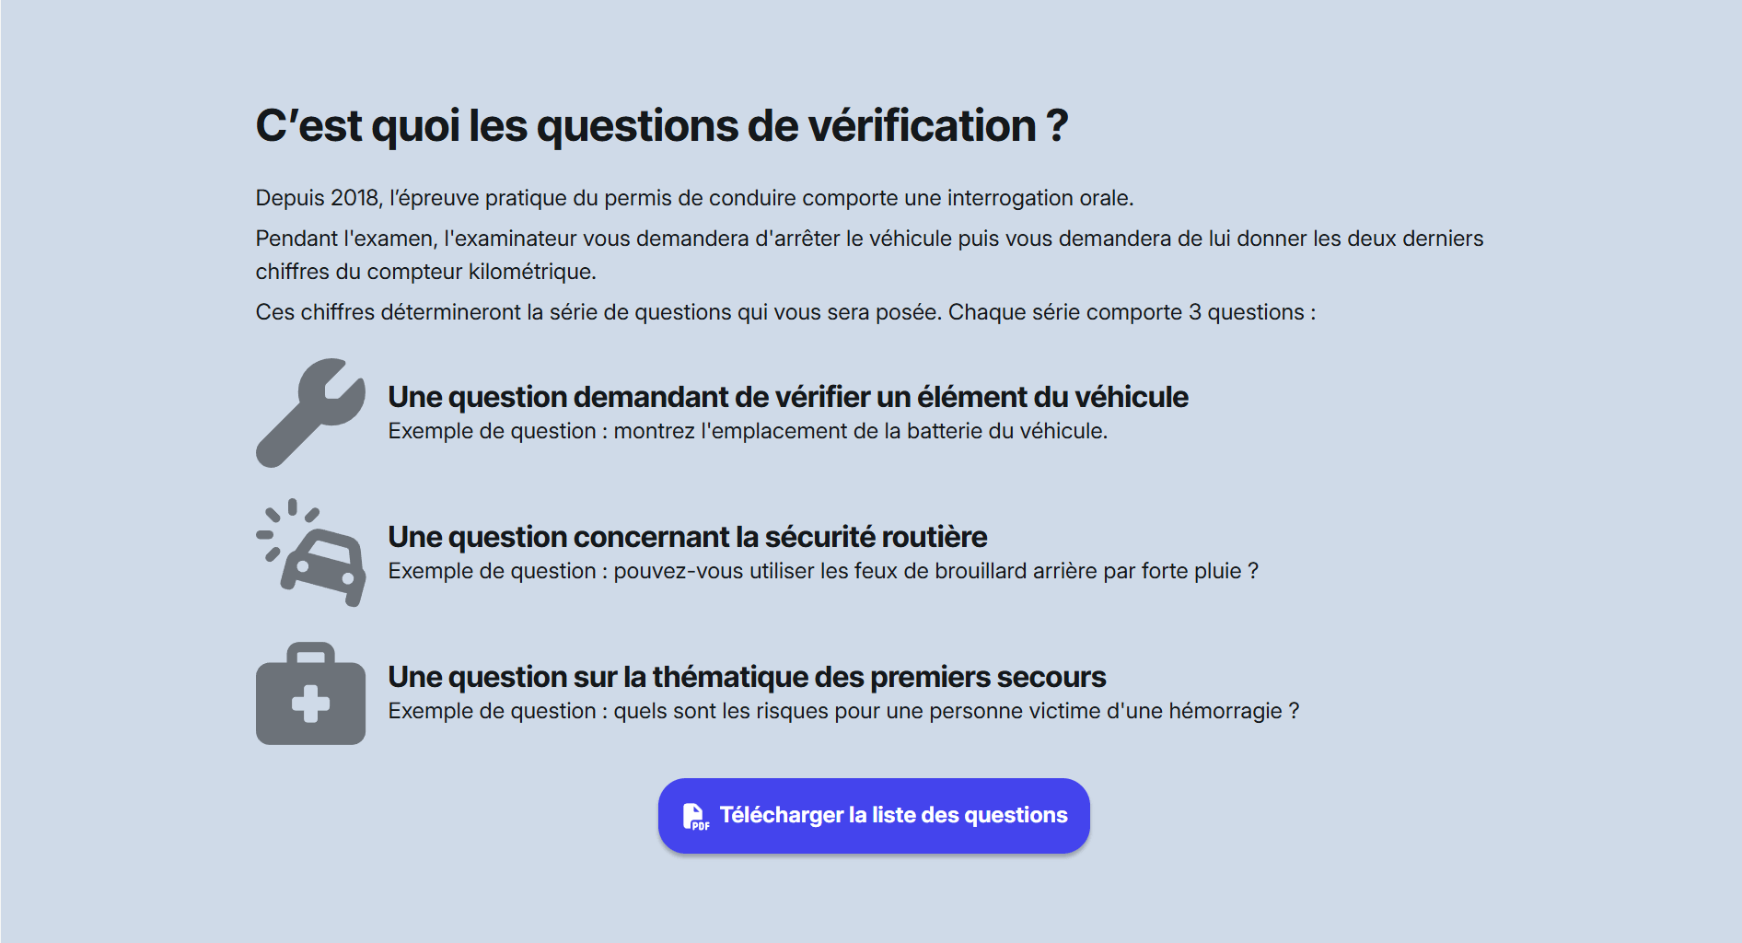Click the heading about verifying a vehicle element

pos(787,397)
